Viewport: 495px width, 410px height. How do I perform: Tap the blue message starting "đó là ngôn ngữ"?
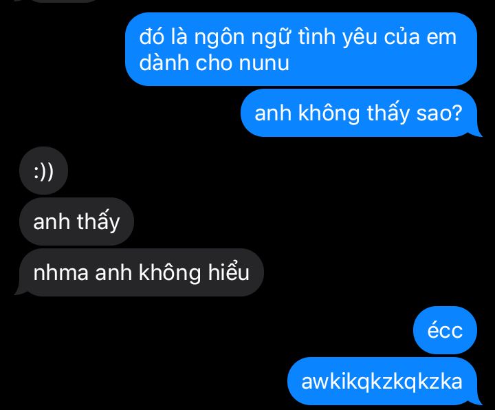[x=301, y=50]
